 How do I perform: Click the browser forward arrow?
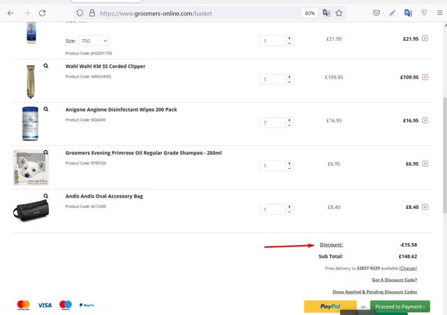[x=27, y=13]
